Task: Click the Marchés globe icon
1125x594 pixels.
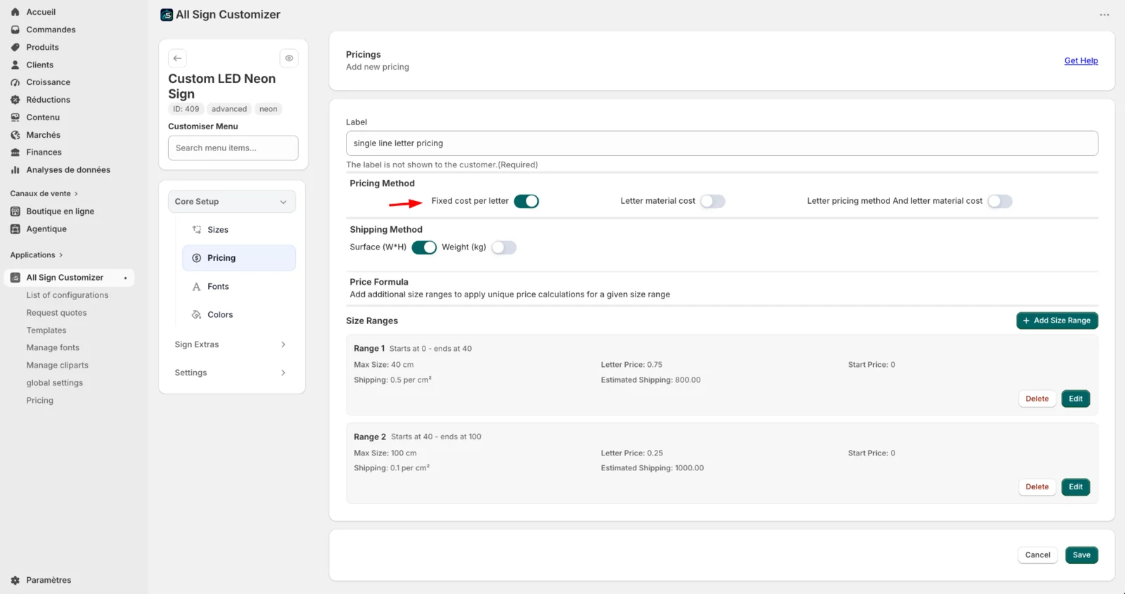Action: (x=15, y=135)
